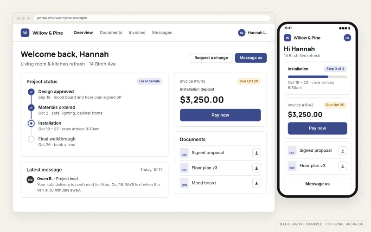This screenshot has width=371, height=232.
Task: Click the 'Oct 26 · book a time' text
Action: pos(57,145)
